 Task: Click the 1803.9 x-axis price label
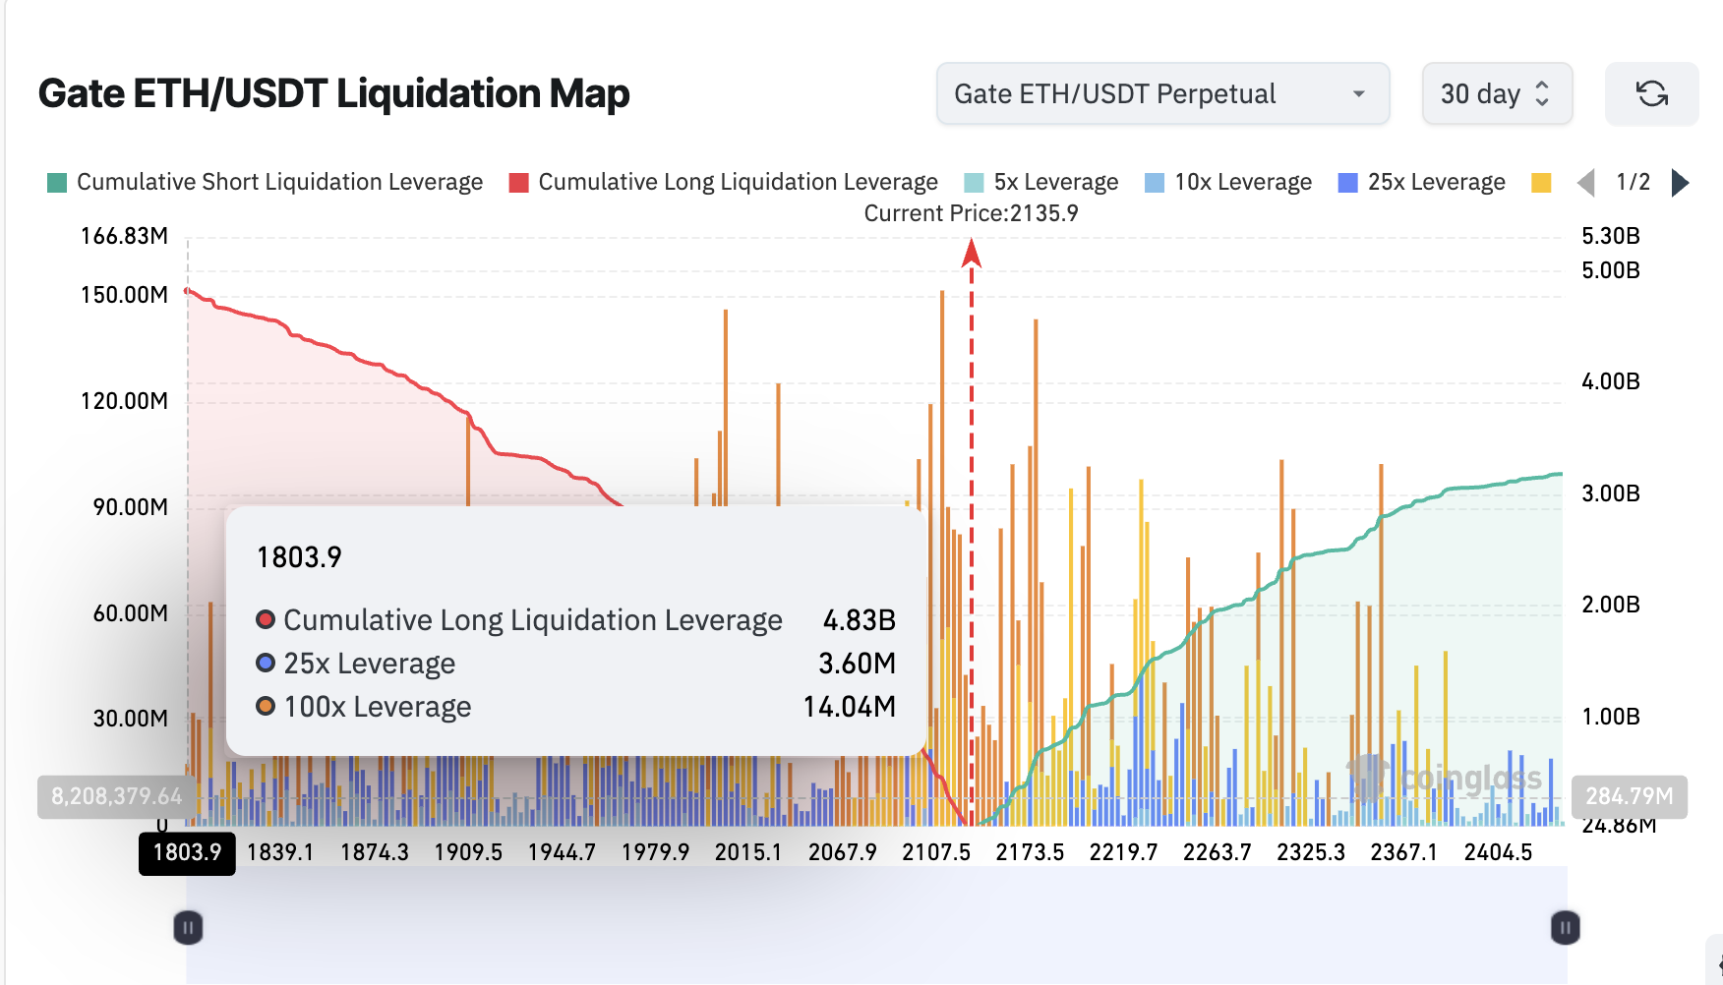point(187,852)
